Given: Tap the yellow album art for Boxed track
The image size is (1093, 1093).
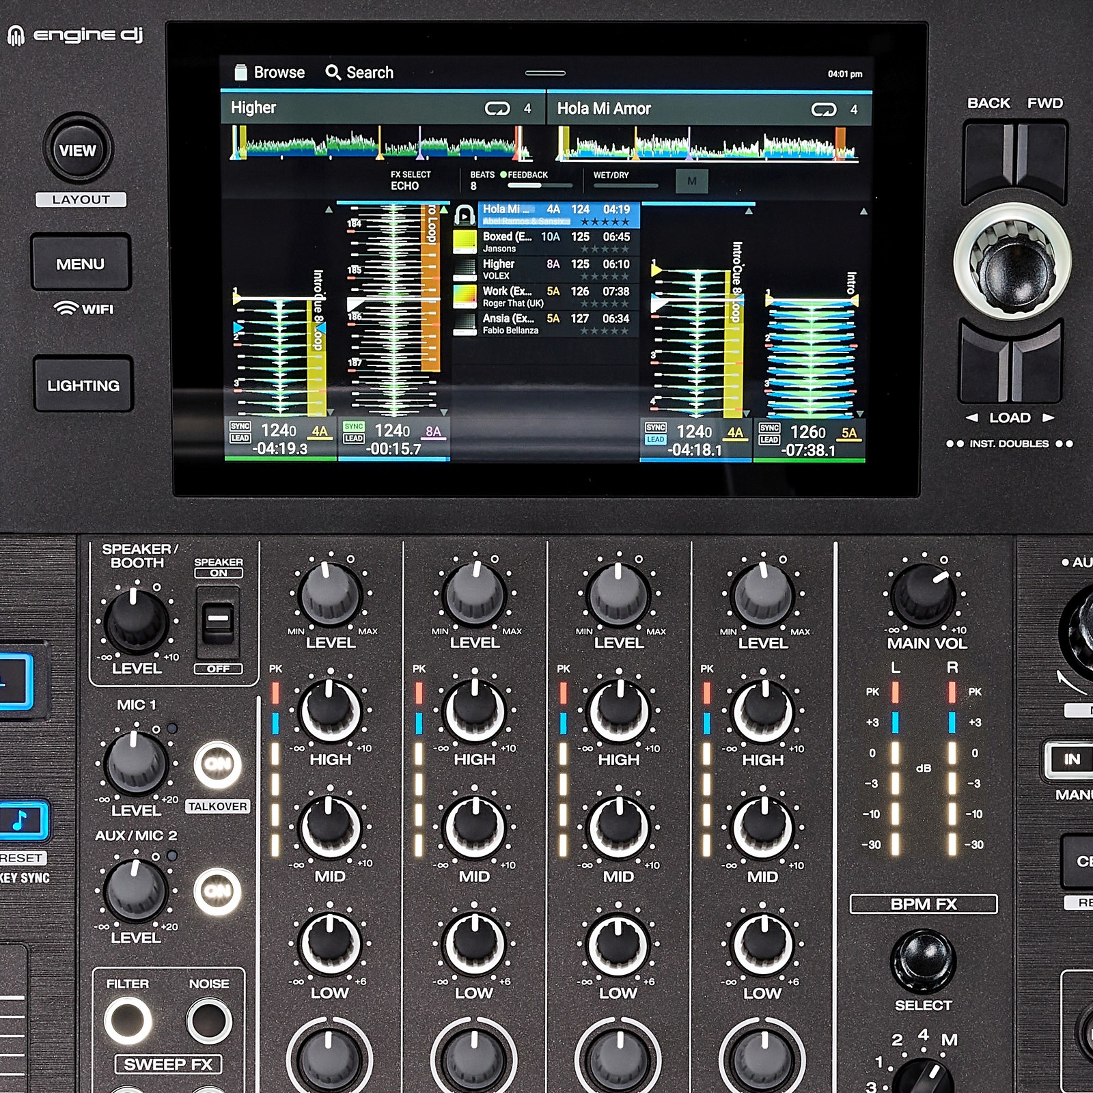Looking at the screenshot, I should [465, 243].
